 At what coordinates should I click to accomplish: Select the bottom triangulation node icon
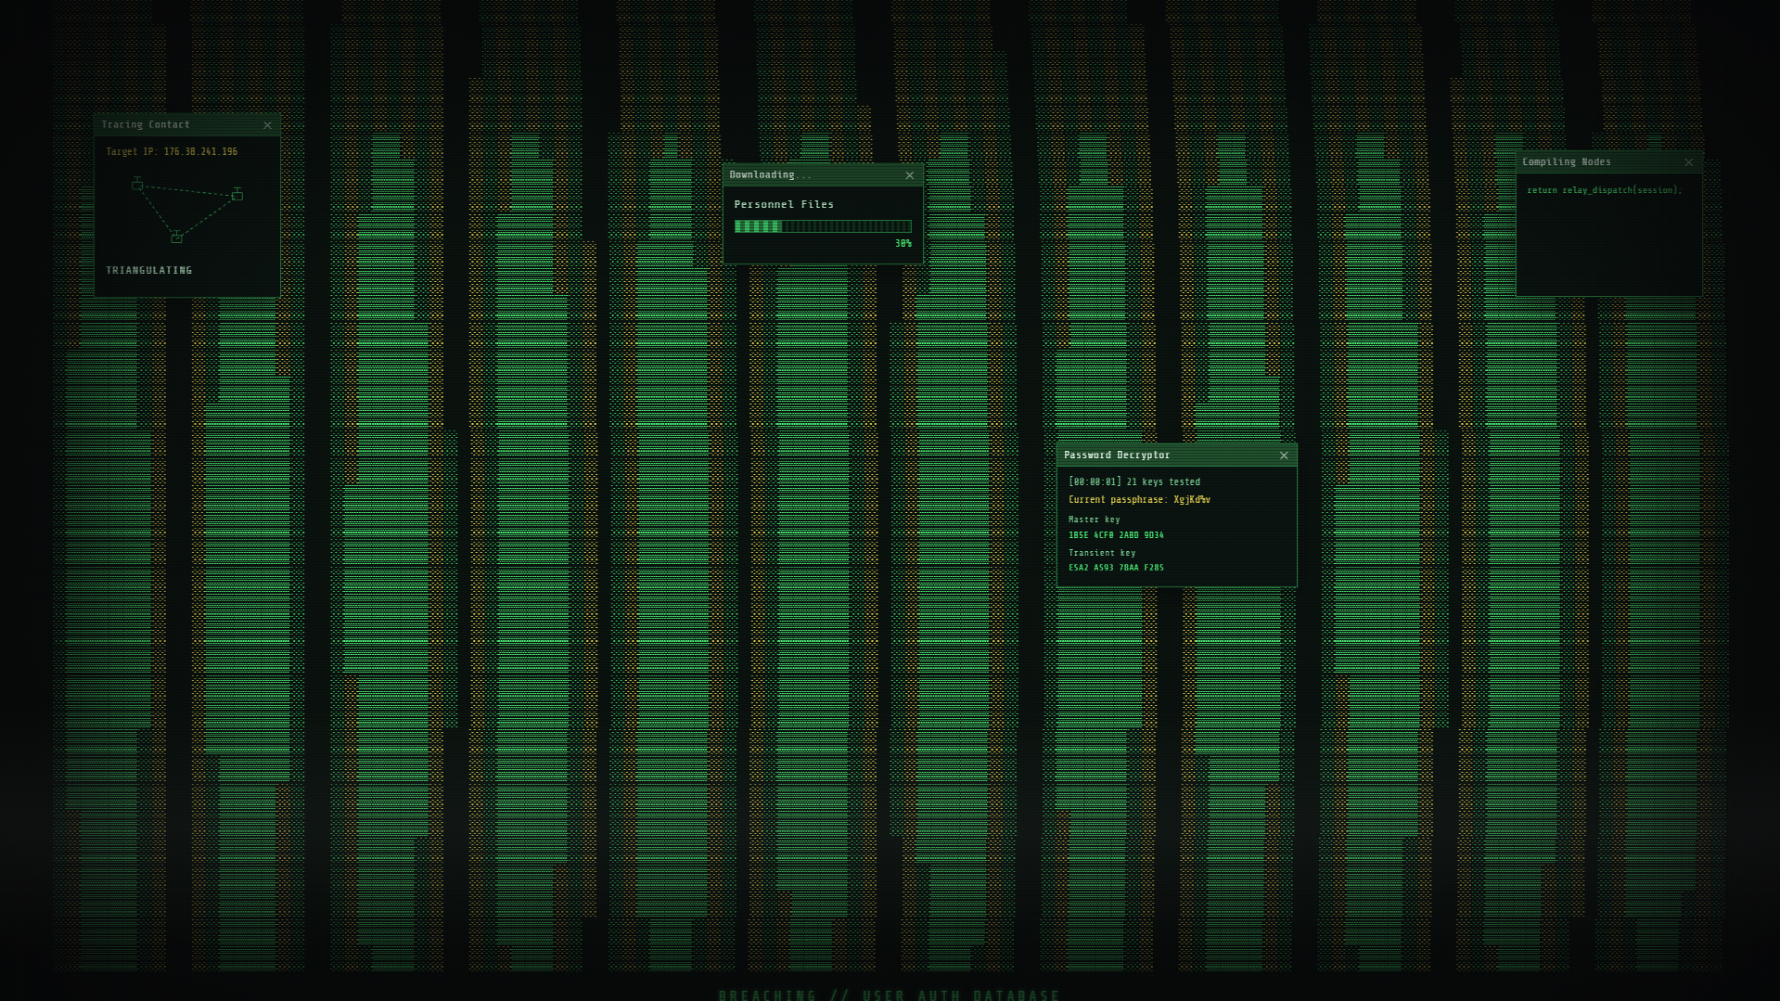176,237
